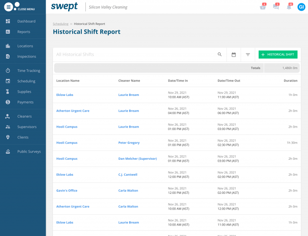Click the Date/Time In column header

[178, 81]
